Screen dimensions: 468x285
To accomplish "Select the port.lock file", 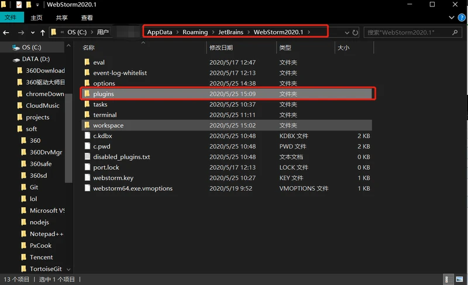I will point(106,167).
